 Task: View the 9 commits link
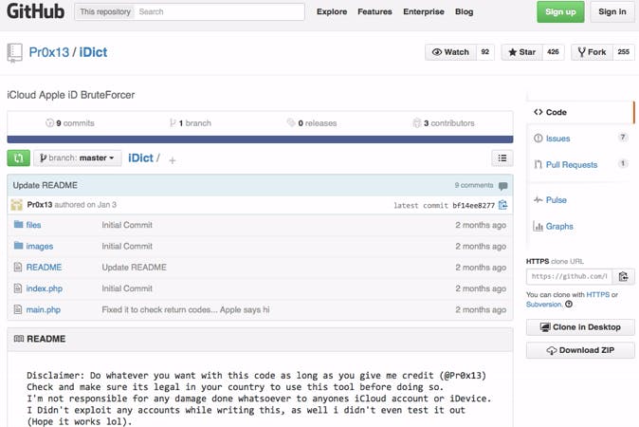pos(70,123)
